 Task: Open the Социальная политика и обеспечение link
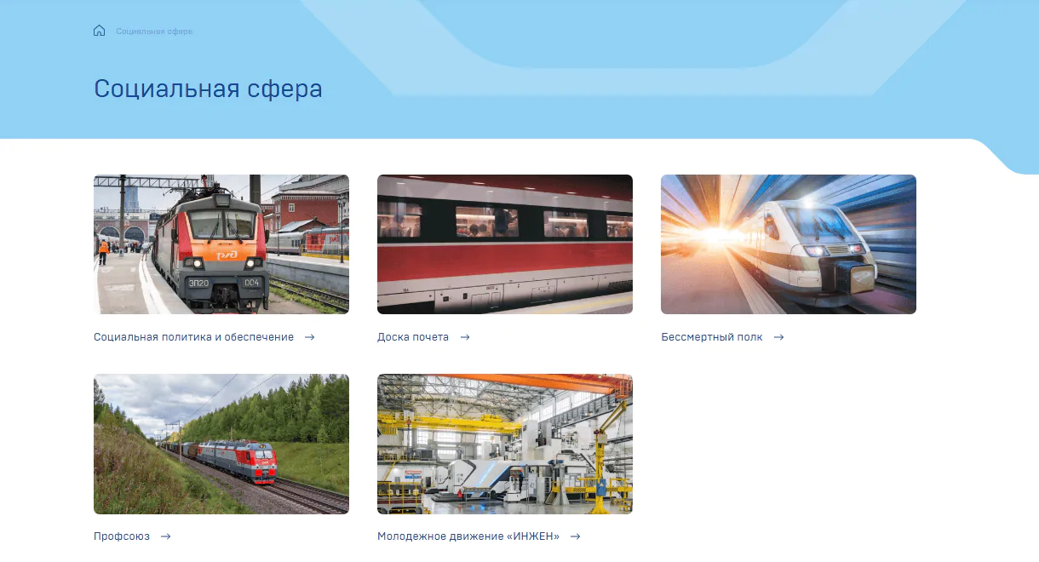click(193, 337)
